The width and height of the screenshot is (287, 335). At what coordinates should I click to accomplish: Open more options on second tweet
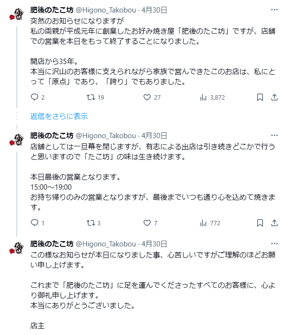(x=275, y=135)
